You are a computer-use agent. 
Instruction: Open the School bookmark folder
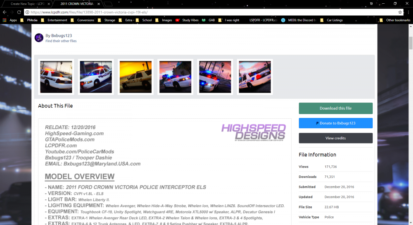[x=144, y=20]
